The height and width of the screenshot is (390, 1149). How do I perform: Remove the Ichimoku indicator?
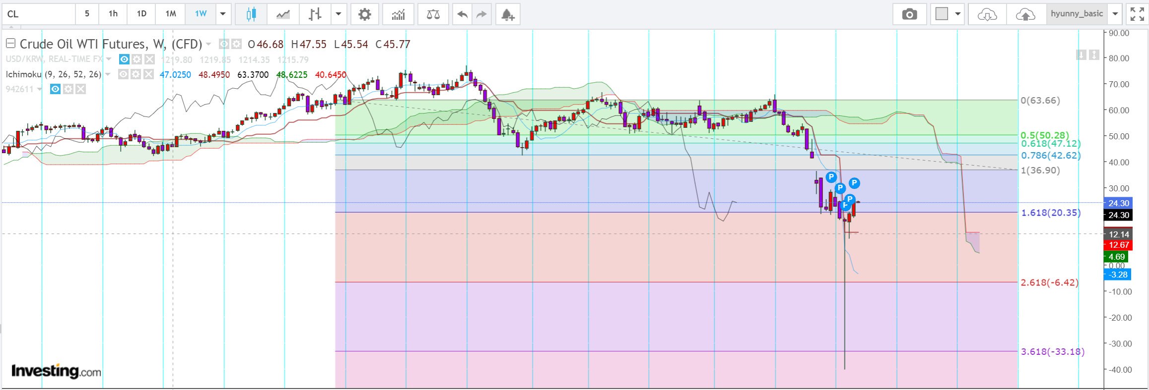[148, 74]
